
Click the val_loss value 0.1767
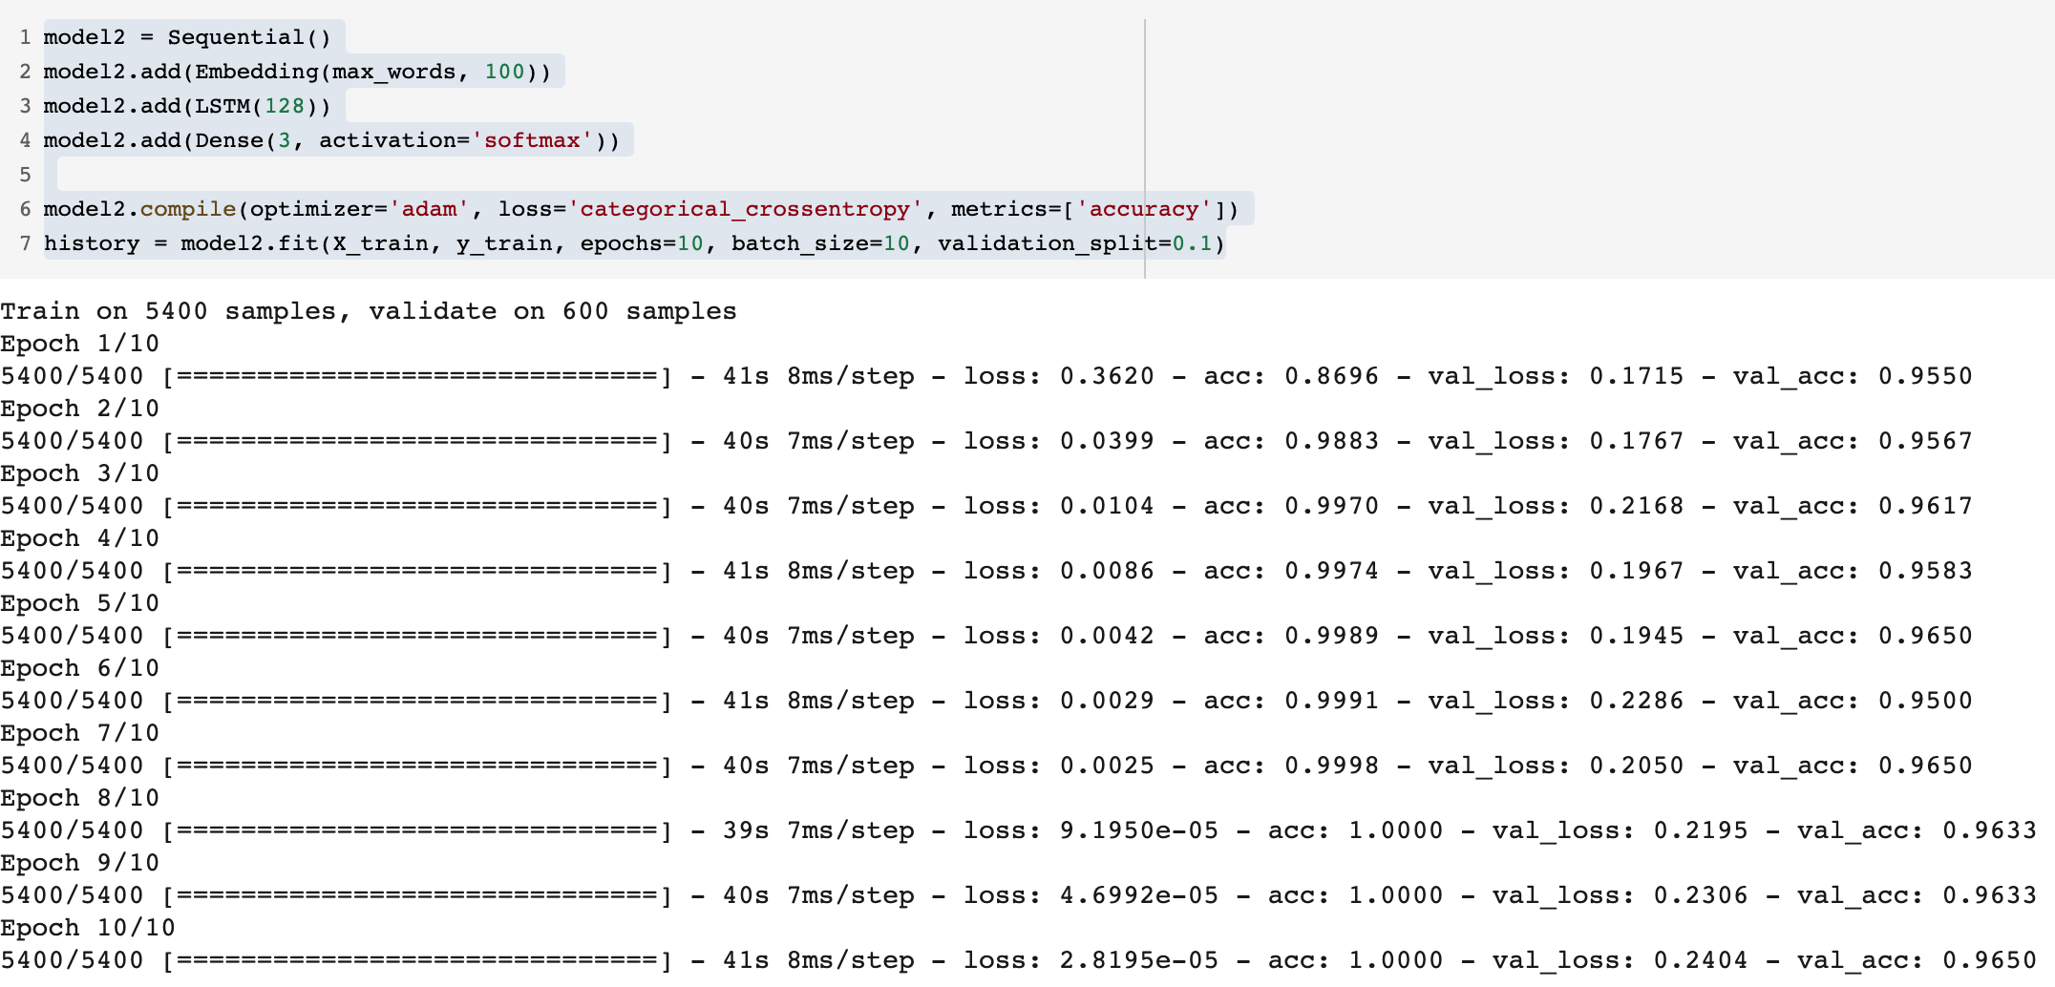pyautogui.click(x=1637, y=441)
